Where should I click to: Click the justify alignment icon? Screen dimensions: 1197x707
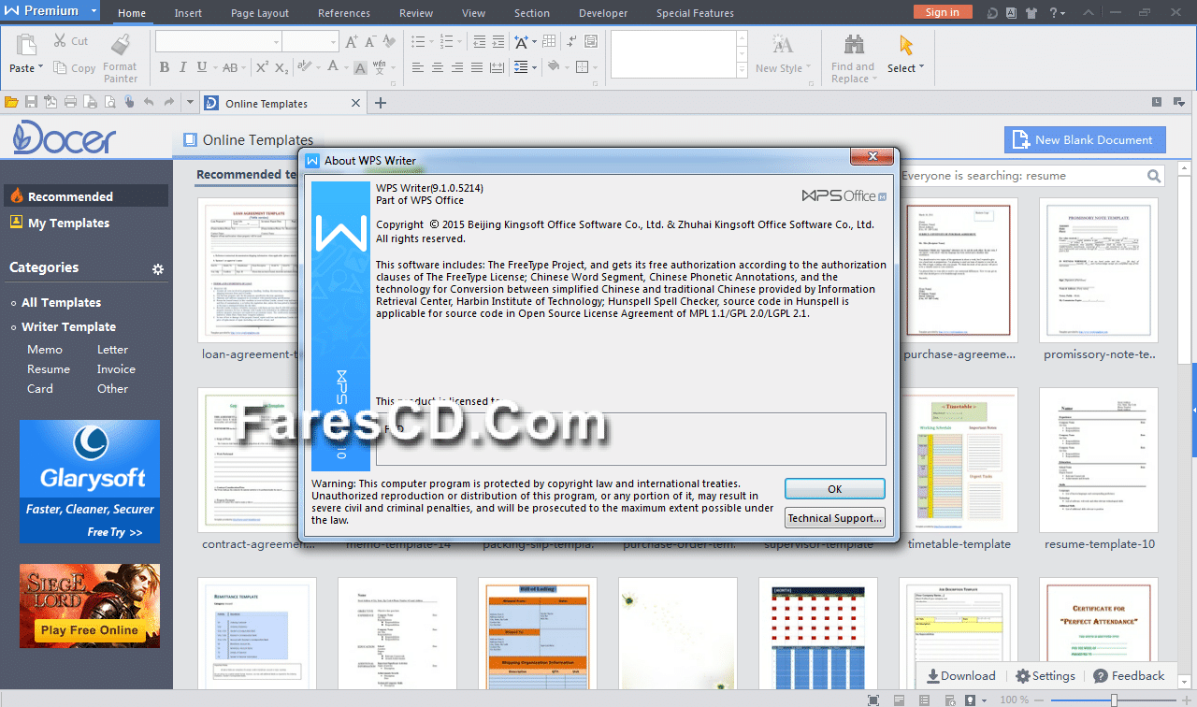(479, 67)
